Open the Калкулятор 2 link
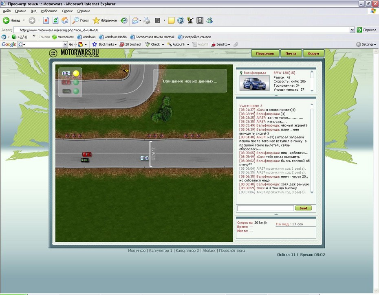 [187, 251]
